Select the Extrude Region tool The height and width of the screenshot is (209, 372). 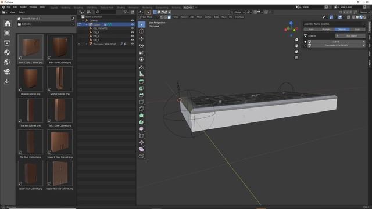[141, 81]
